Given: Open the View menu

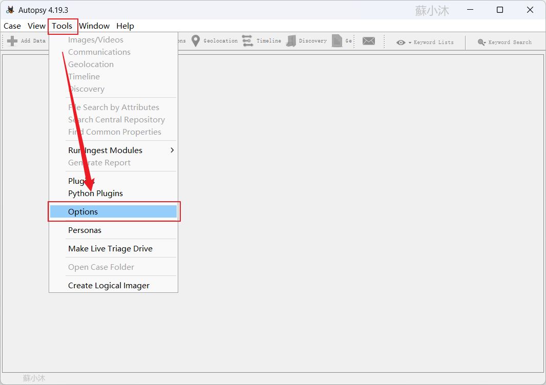Looking at the screenshot, I should coord(36,26).
